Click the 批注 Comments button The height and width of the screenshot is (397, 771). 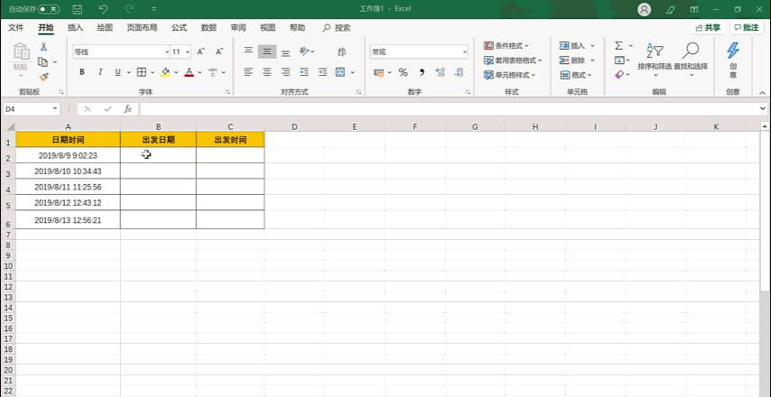pyautogui.click(x=747, y=27)
